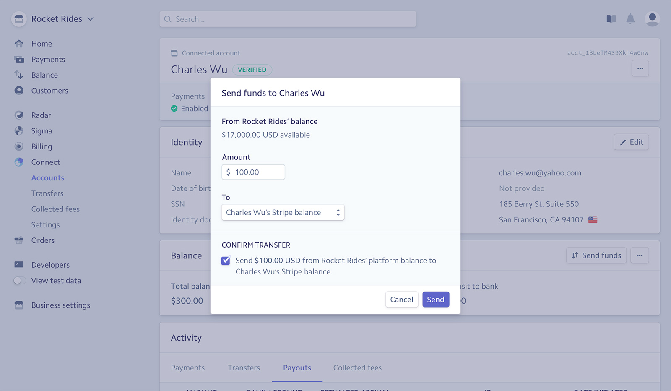
Task: Click the Customers person icon
Action: pyautogui.click(x=19, y=91)
